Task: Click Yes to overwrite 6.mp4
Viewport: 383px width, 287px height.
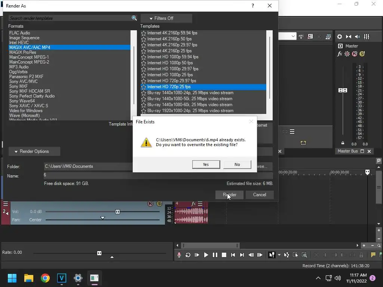Action: pos(206,164)
